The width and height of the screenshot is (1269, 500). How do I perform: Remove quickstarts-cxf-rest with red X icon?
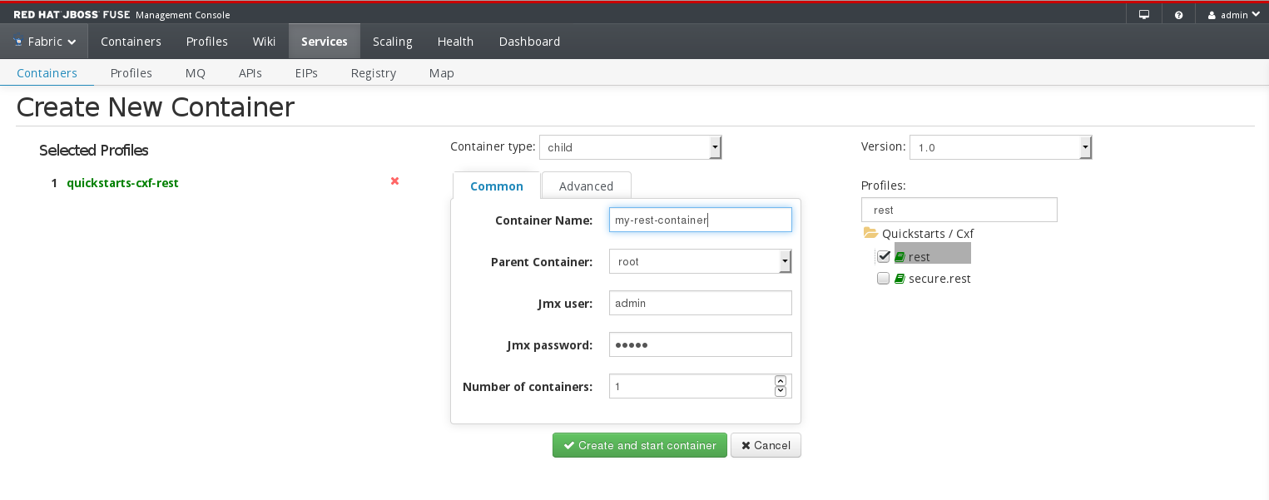[394, 181]
